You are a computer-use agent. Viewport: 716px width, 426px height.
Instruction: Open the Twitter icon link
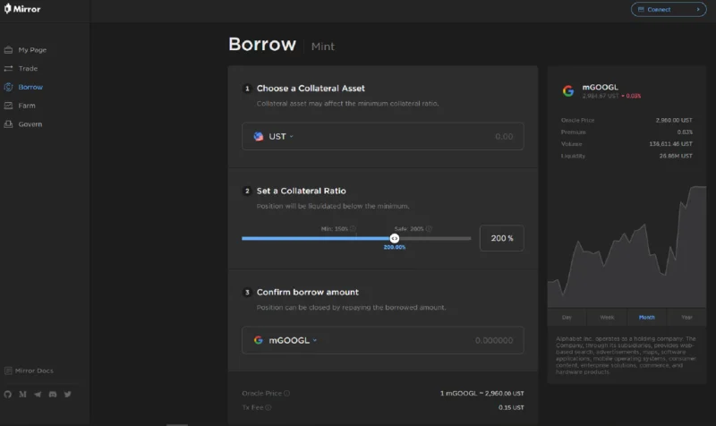[68, 394]
